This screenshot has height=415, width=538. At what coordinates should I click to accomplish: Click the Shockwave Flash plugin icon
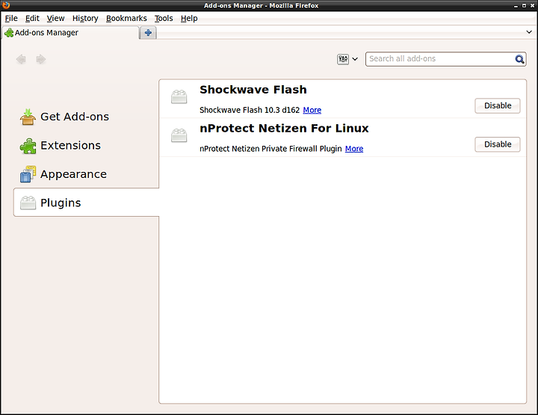click(x=179, y=96)
